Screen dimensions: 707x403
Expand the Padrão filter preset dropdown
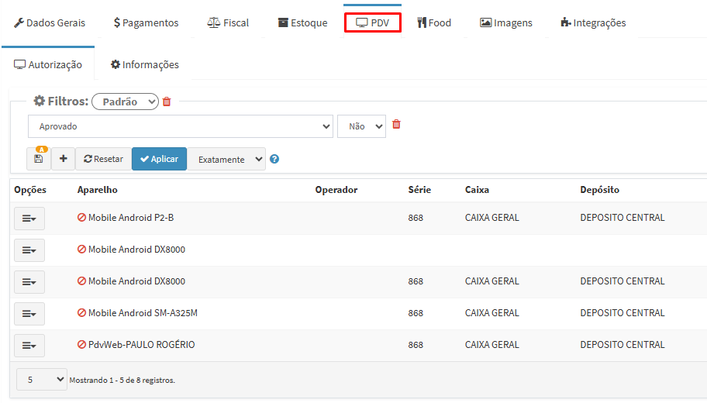pyautogui.click(x=125, y=102)
